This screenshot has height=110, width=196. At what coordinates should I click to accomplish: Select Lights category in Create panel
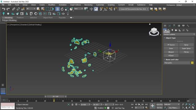(172, 30)
